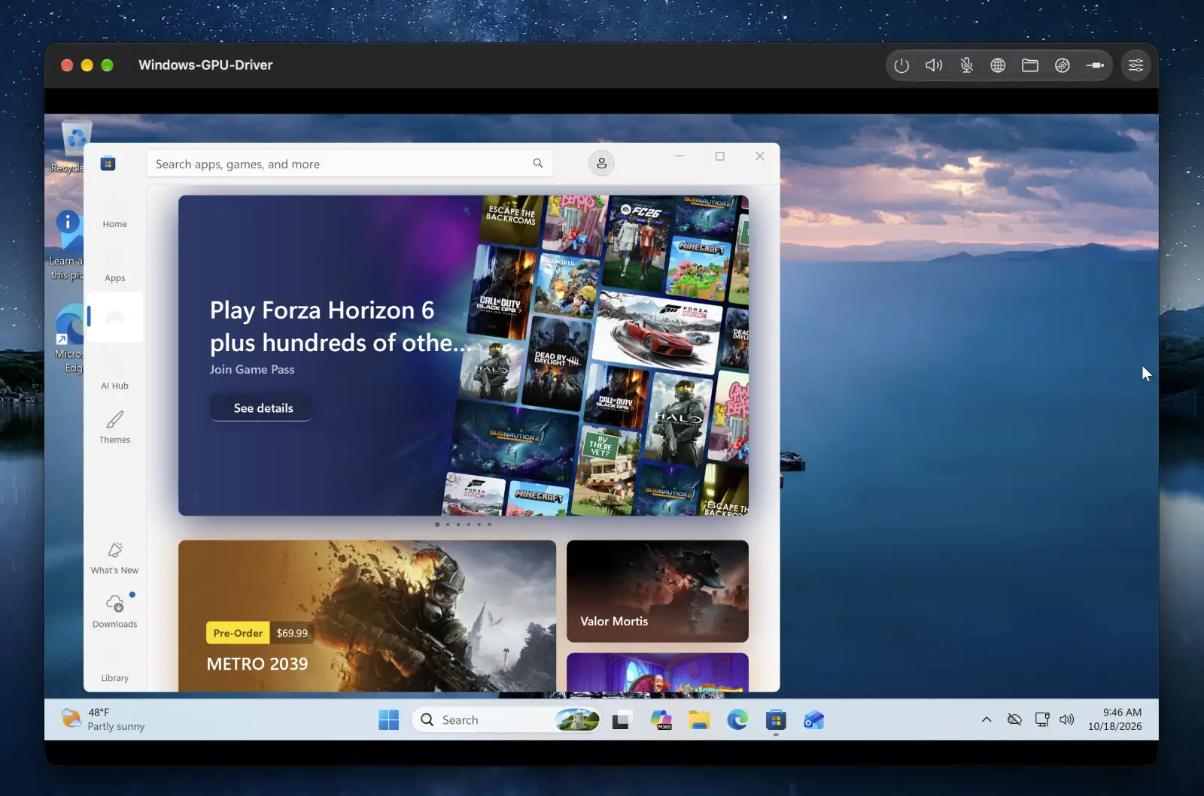
Task: Click the network display icon in system tray
Action: click(1042, 719)
